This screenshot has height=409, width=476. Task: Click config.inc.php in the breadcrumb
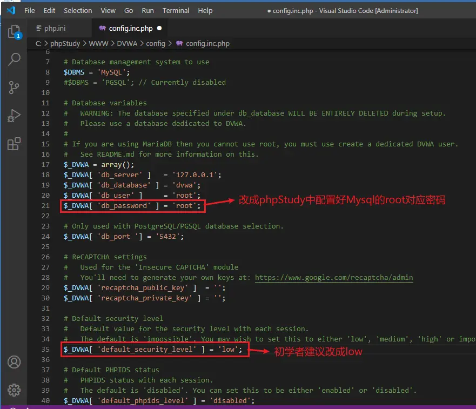207,43
